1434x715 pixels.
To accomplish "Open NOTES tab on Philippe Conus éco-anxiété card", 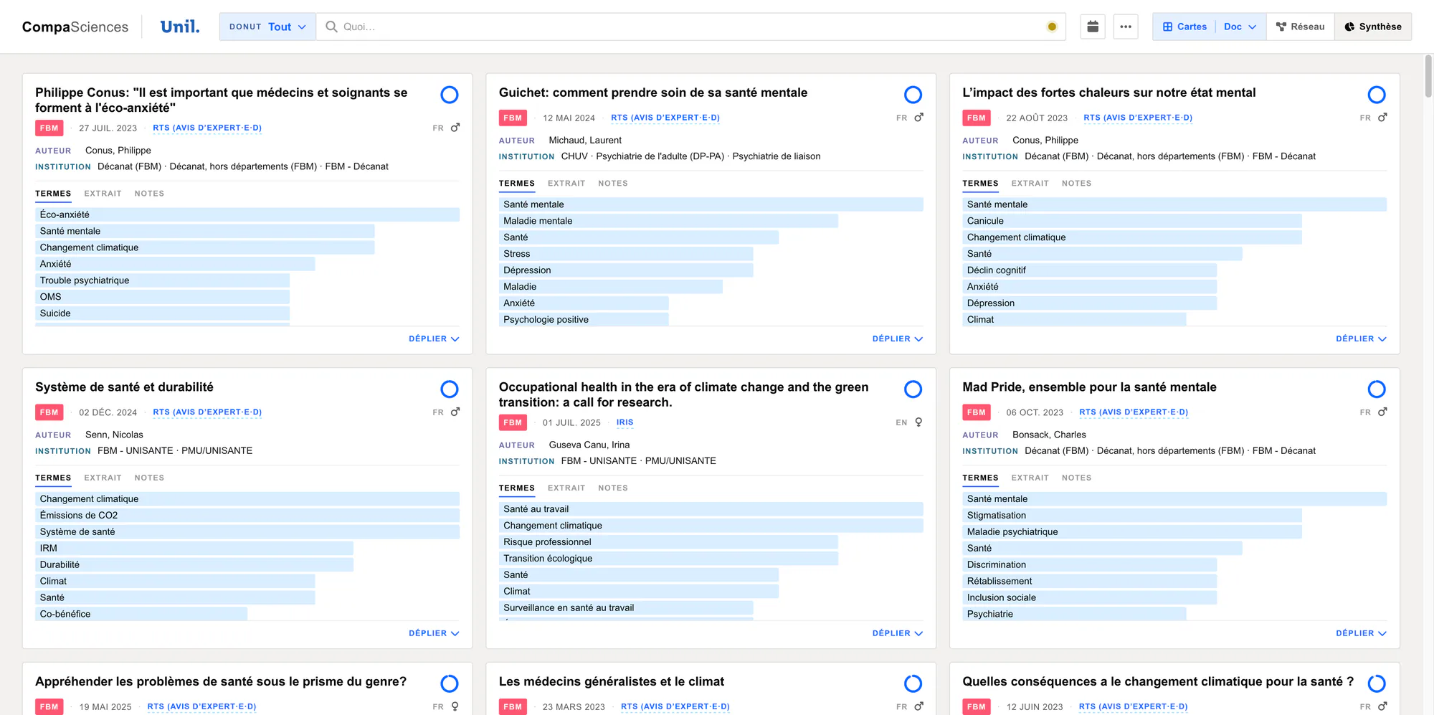I will click(149, 194).
